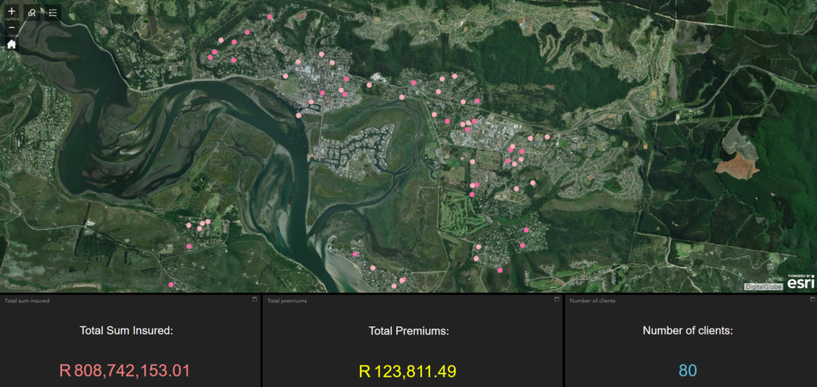Click the Powered by Esri logo
This screenshot has height=387, width=817.
pyautogui.click(x=800, y=281)
